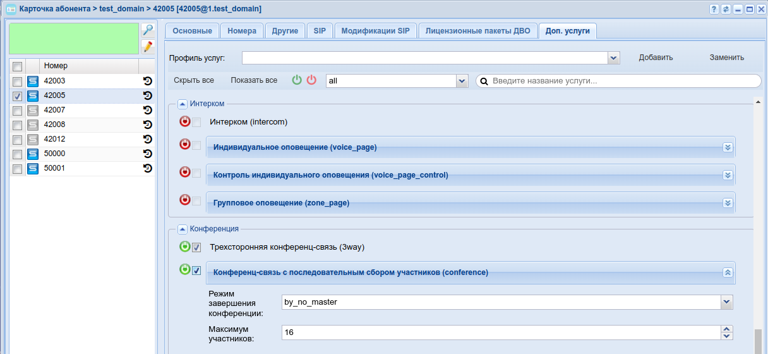
Task: Click the Скрыть все button
Action: coord(194,80)
